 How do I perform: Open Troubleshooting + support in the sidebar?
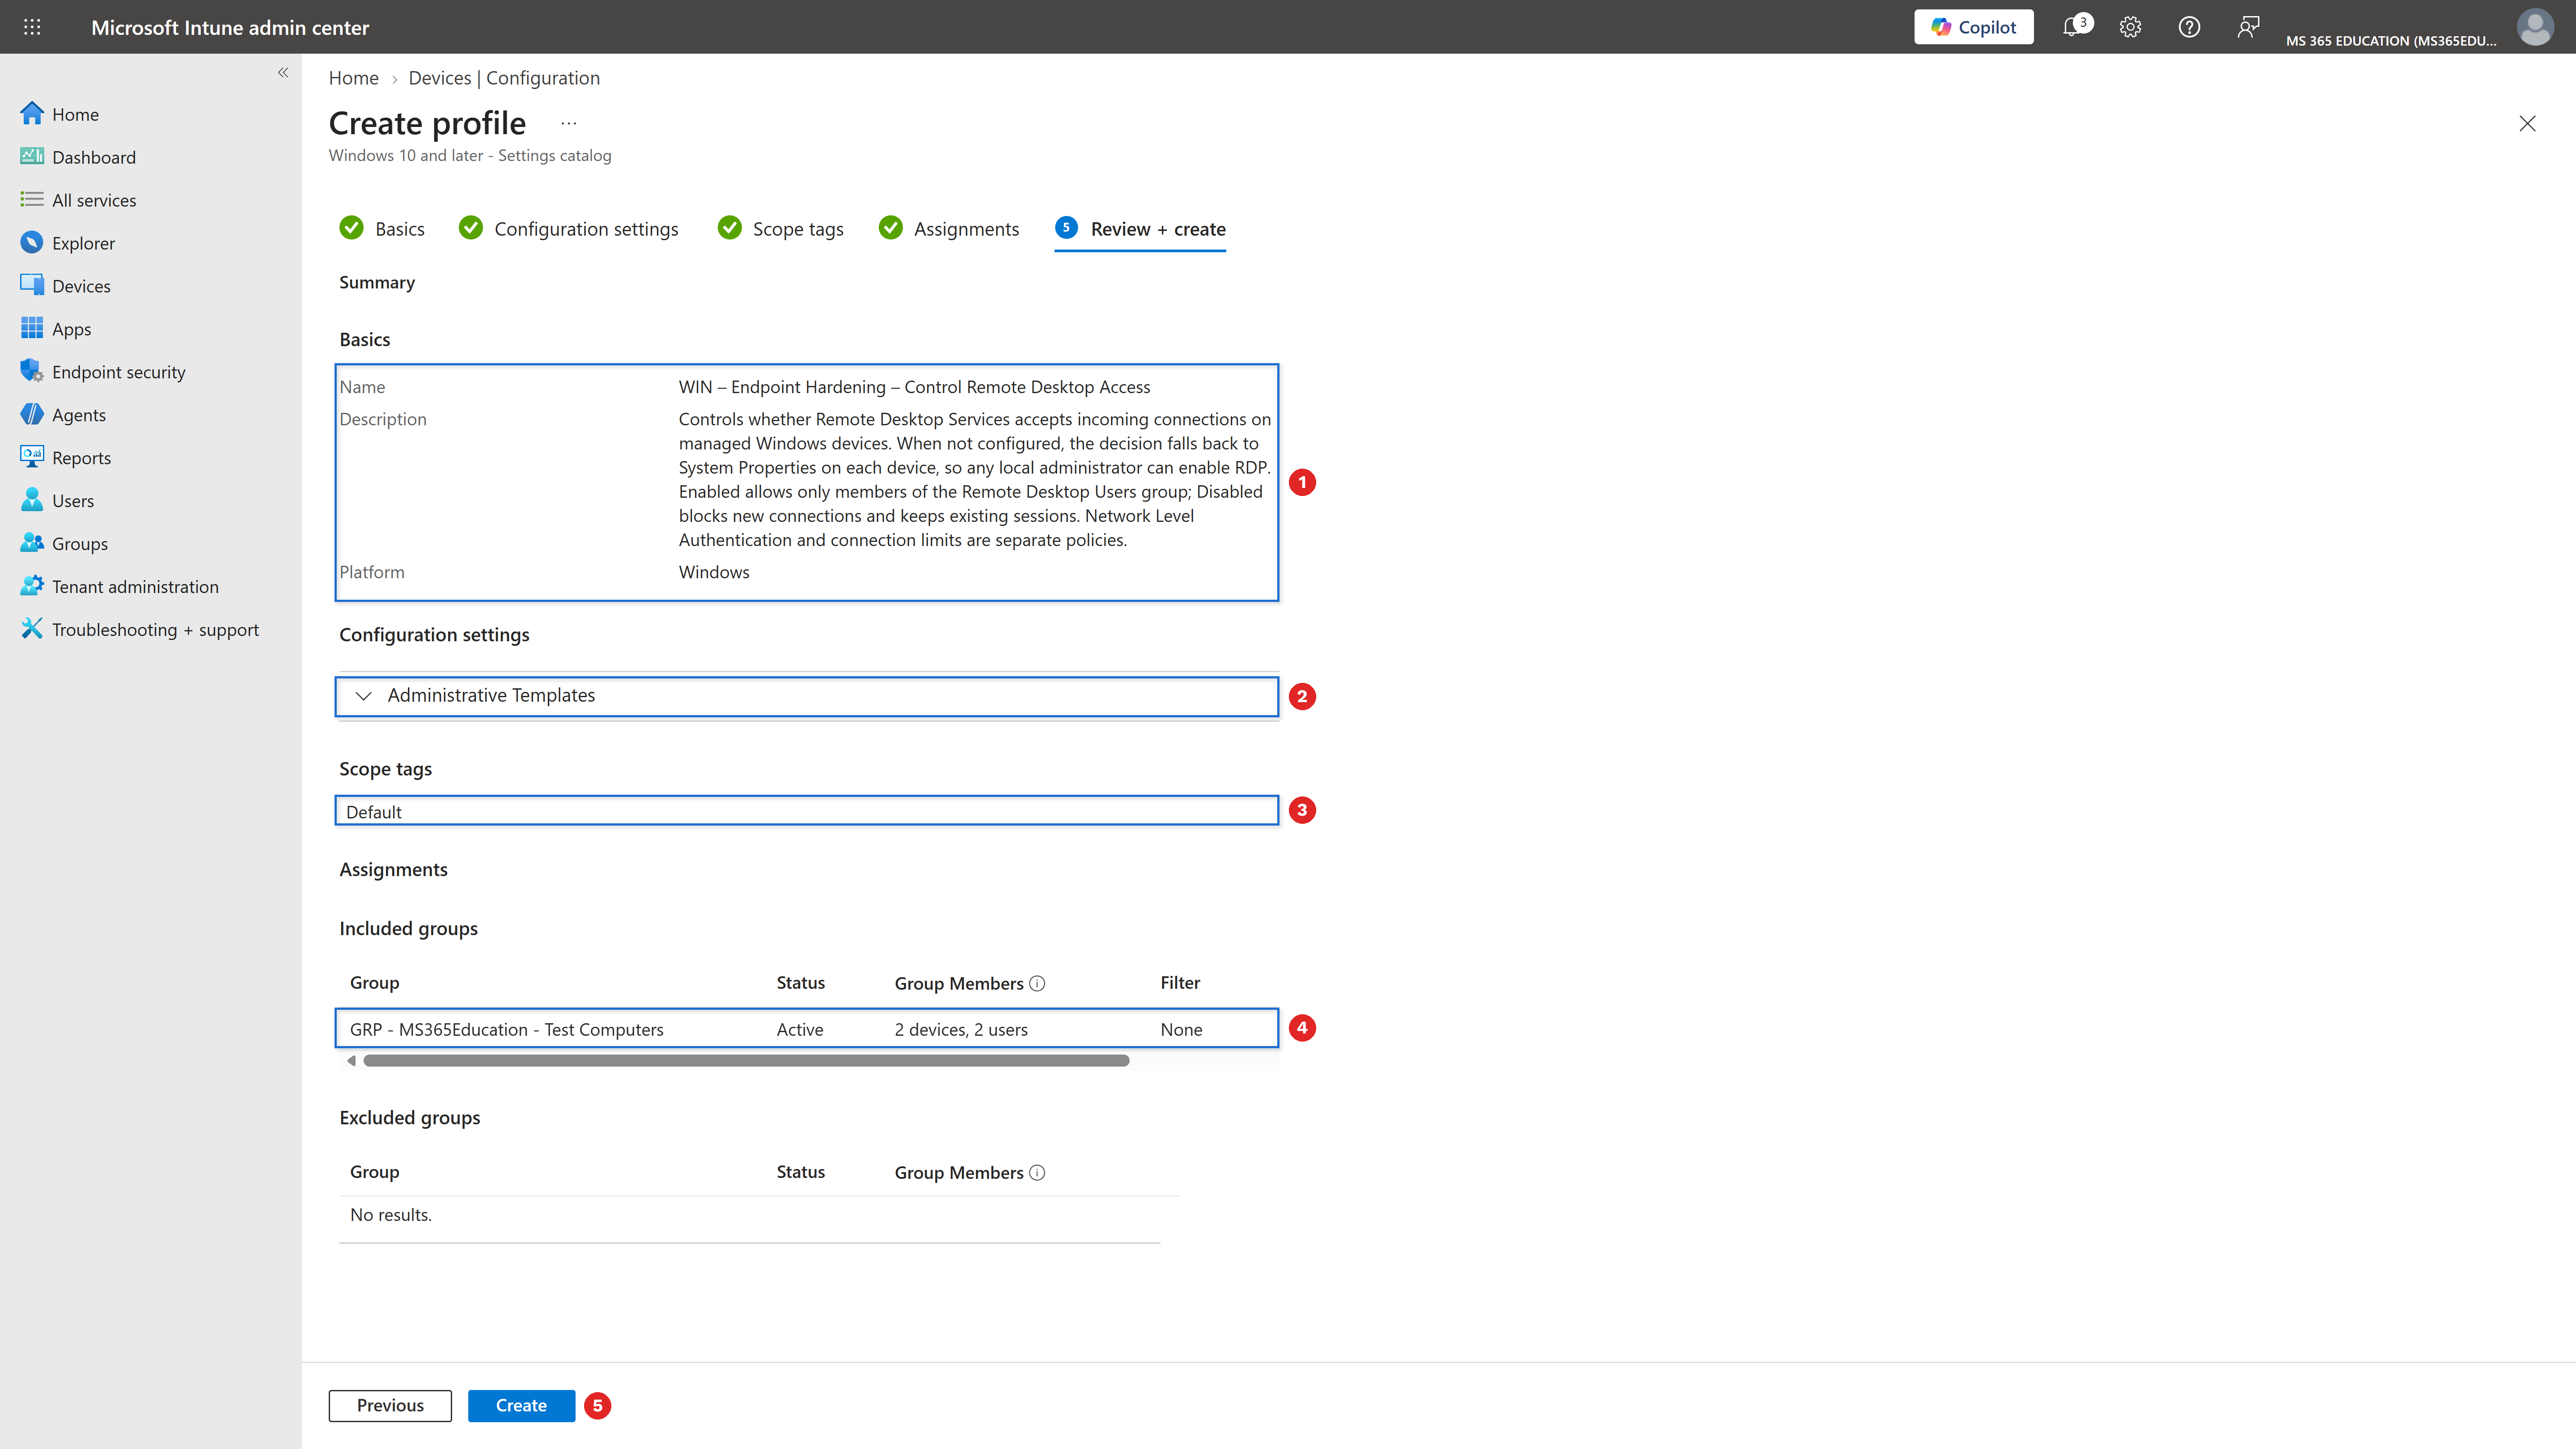tap(155, 630)
